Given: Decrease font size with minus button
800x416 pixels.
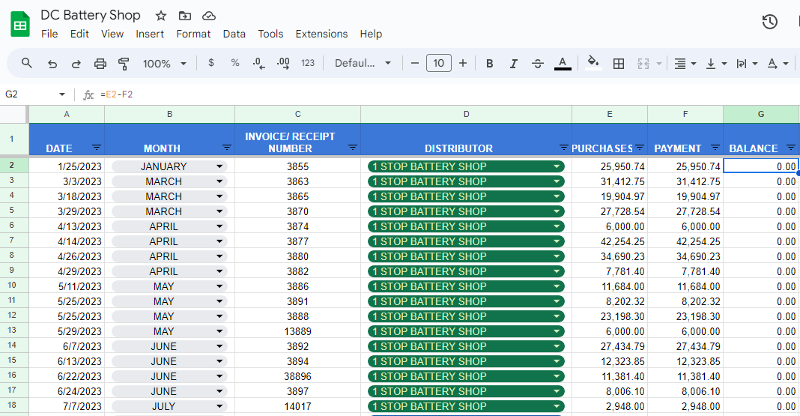Looking at the screenshot, I should 415,63.
